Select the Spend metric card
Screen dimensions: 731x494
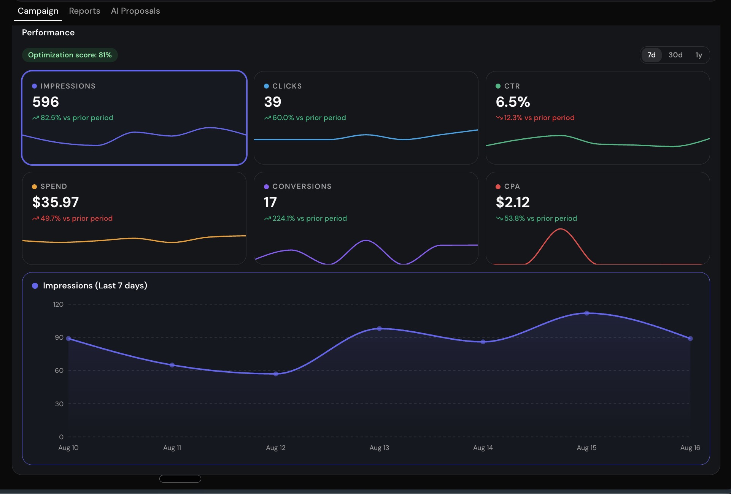coord(134,218)
